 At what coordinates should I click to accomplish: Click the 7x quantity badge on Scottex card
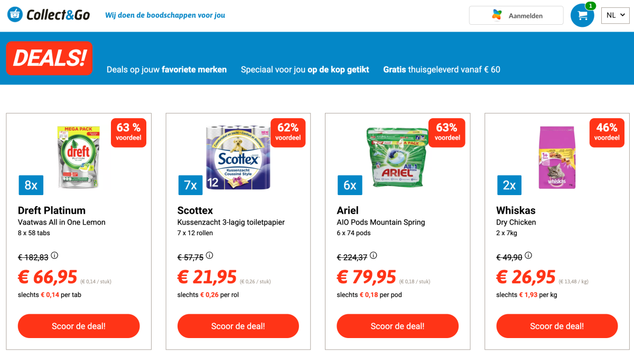click(x=190, y=185)
